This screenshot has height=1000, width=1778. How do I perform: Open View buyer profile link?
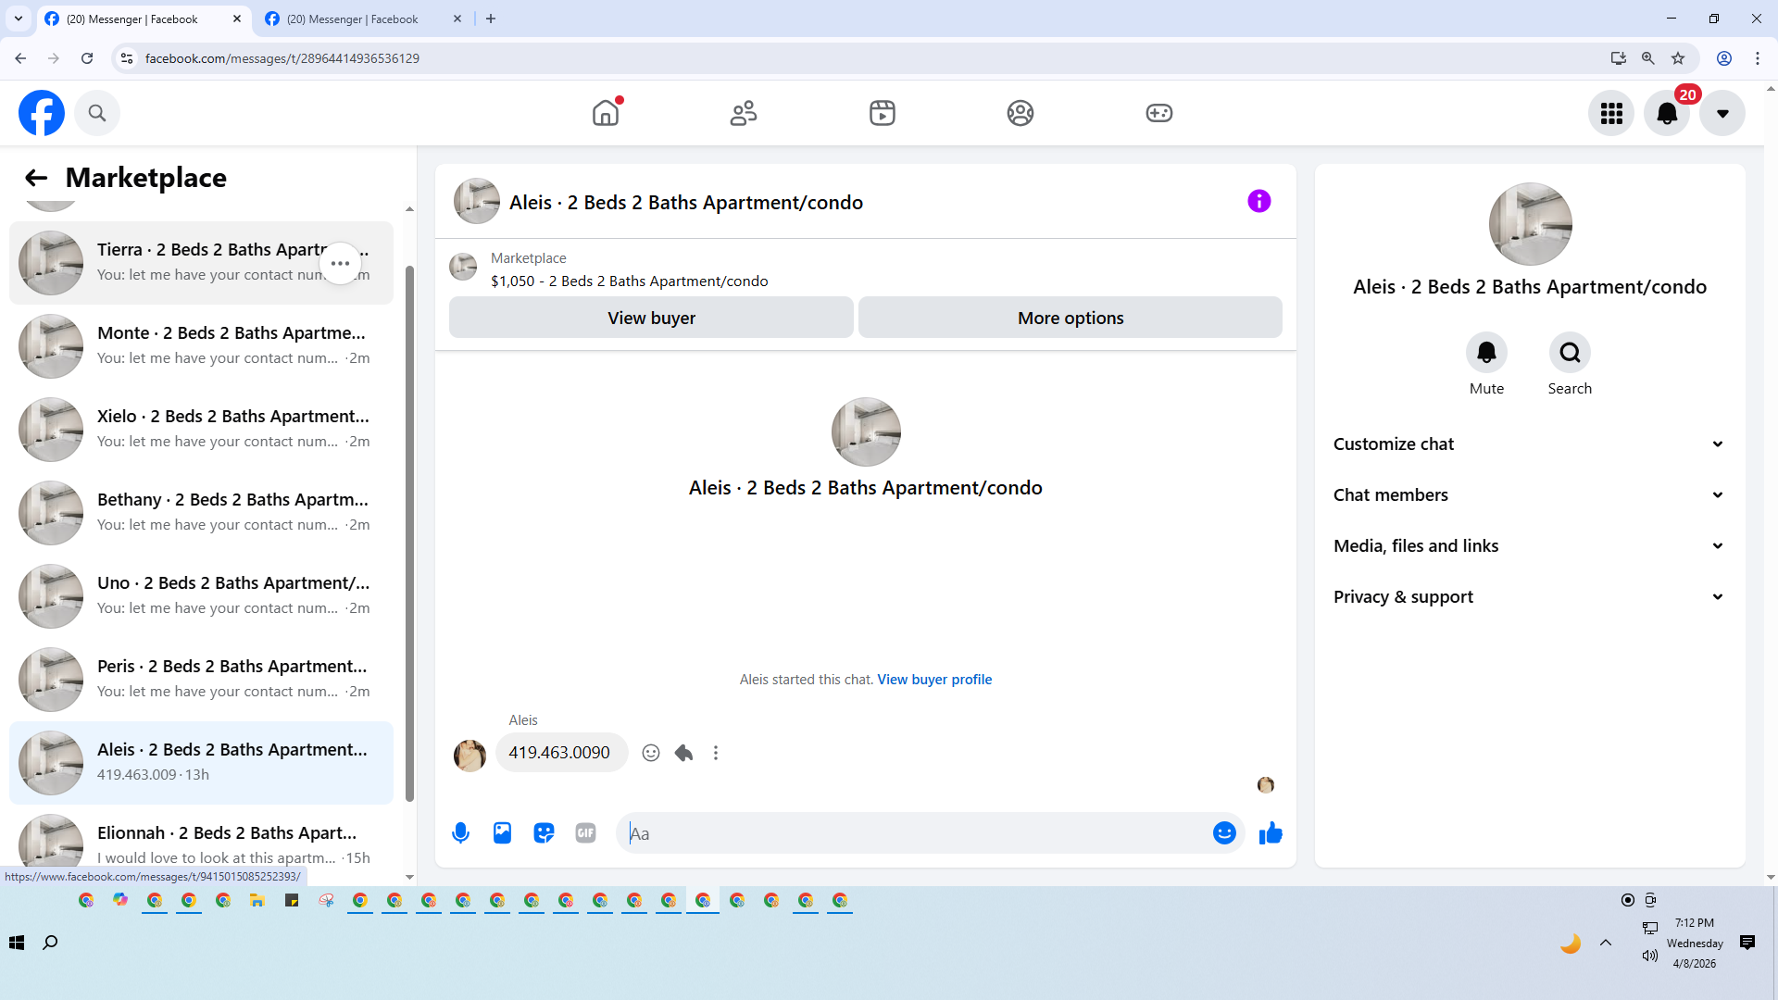pyautogui.click(x=934, y=680)
